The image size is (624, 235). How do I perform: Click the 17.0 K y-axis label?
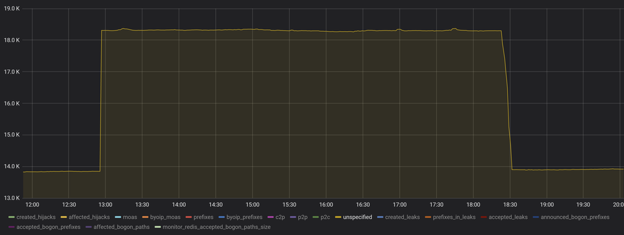click(11, 72)
